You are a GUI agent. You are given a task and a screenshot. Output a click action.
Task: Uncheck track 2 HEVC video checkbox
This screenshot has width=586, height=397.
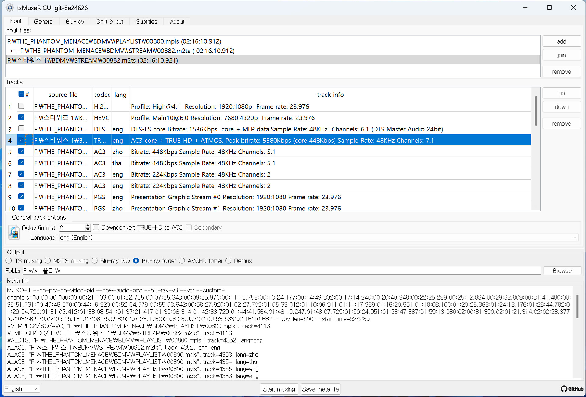[x=21, y=117]
